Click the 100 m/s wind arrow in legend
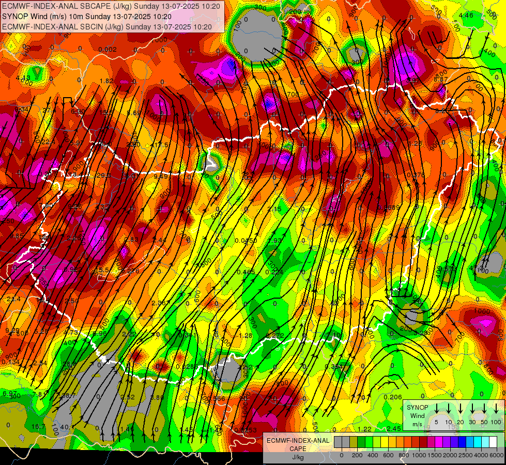The width and height of the screenshot is (506, 465). [x=496, y=410]
